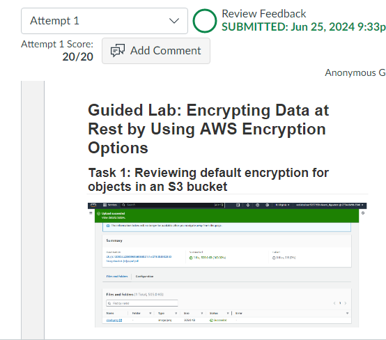Click the green submission status circle icon
386x340 pixels.
tap(205, 21)
